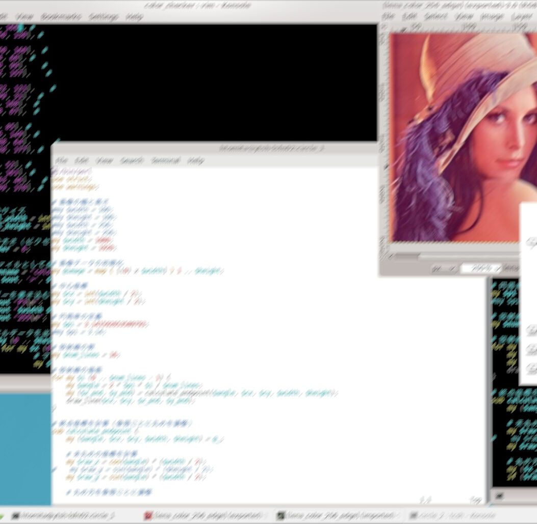Viewport: 537px width, 524px height.
Task: Open the Bookmarks menu in the Konsole window
Action: click(61, 16)
